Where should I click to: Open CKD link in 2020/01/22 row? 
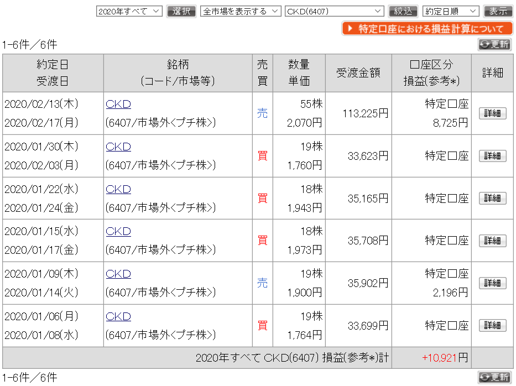click(x=118, y=189)
